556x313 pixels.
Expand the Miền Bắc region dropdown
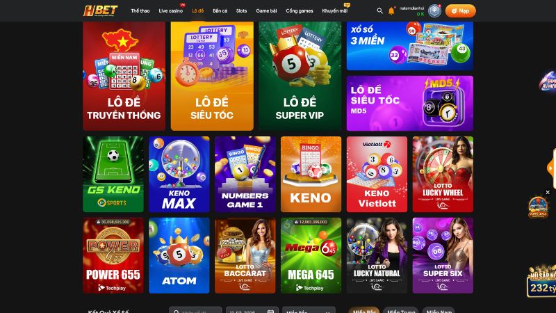[309, 310]
